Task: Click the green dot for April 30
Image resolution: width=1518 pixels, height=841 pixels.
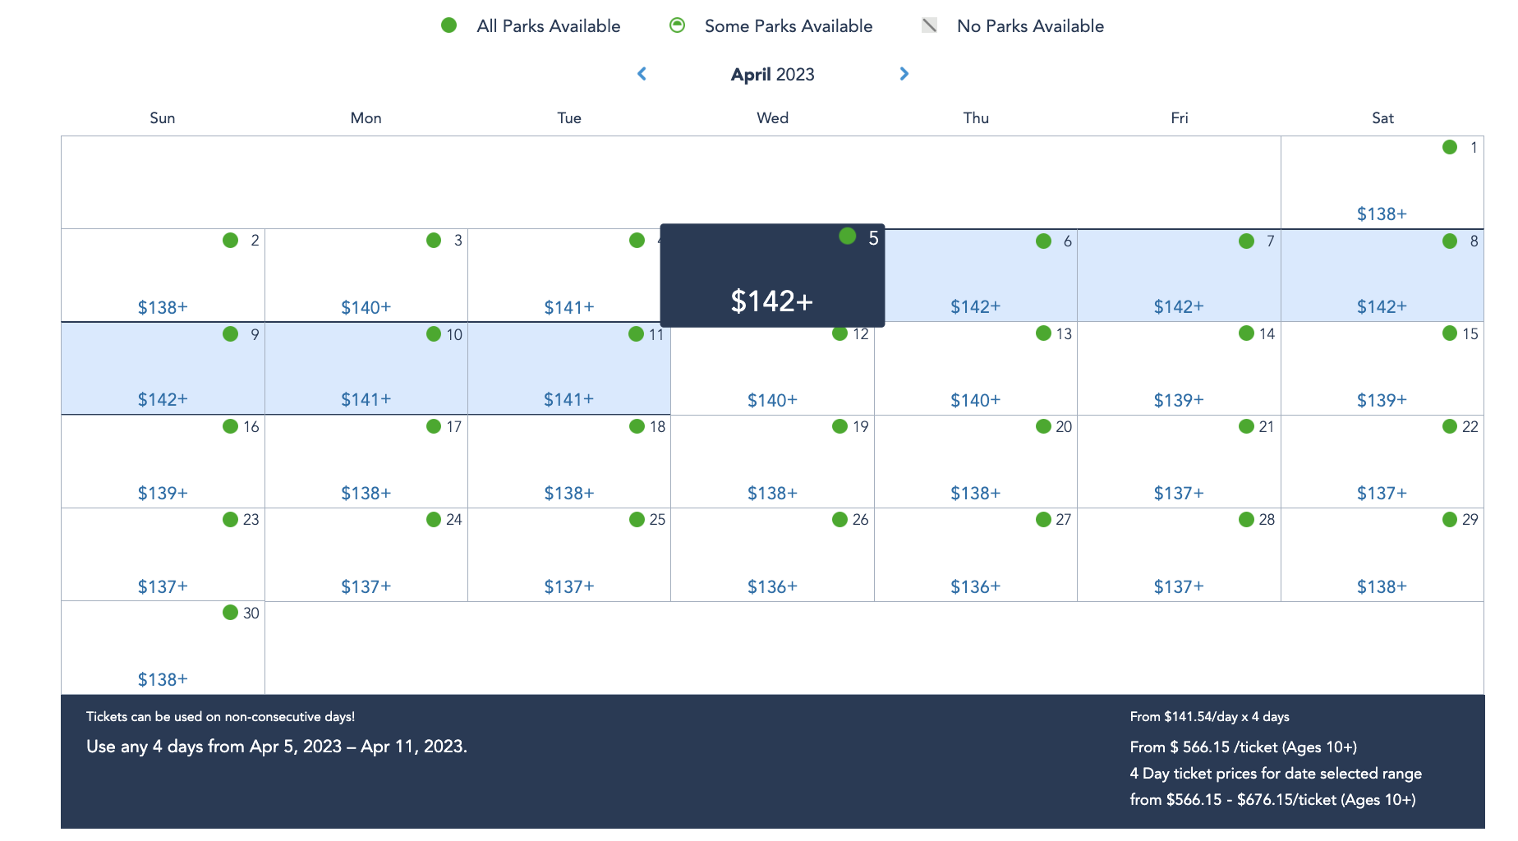Action: tap(230, 613)
